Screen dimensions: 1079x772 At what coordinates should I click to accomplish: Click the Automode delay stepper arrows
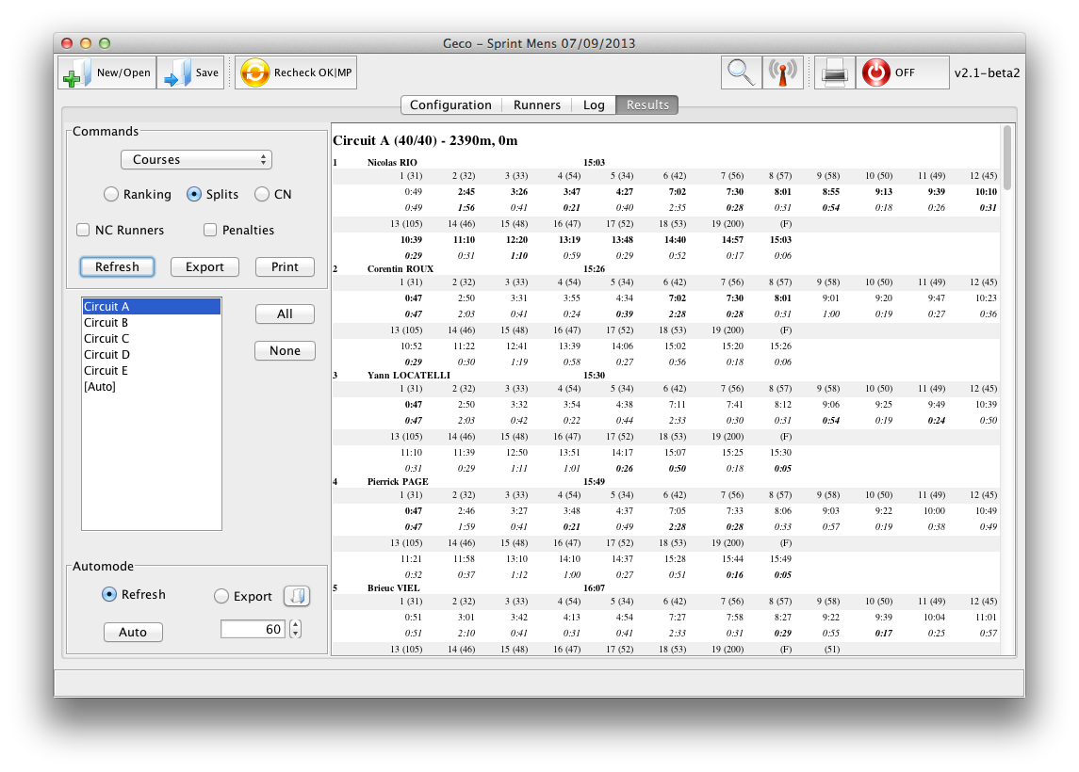[x=295, y=629]
